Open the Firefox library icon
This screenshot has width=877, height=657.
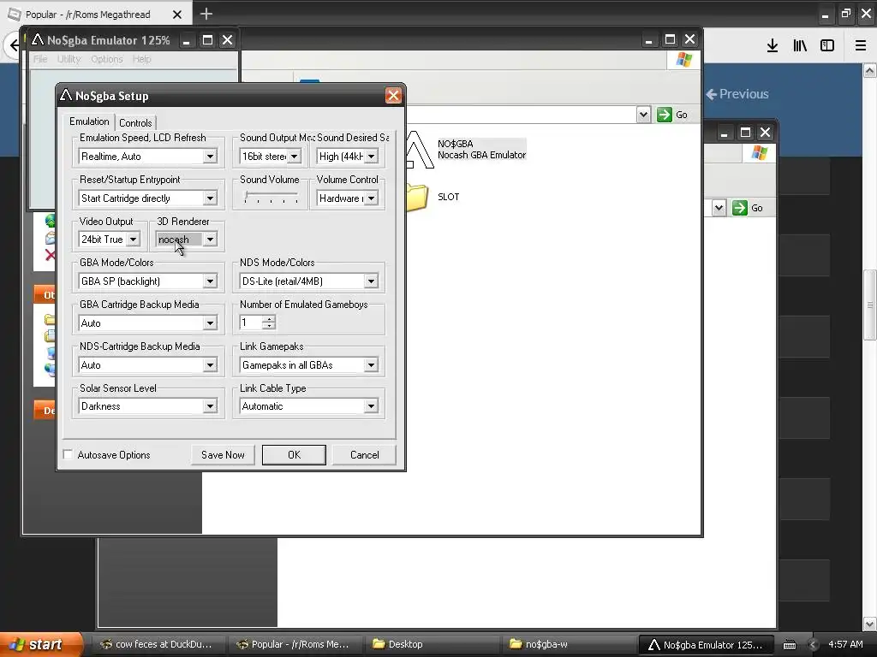pos(800,46)
